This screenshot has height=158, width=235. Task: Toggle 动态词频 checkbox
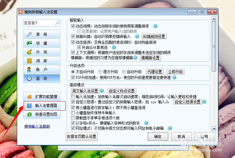[x=73, y=26]
